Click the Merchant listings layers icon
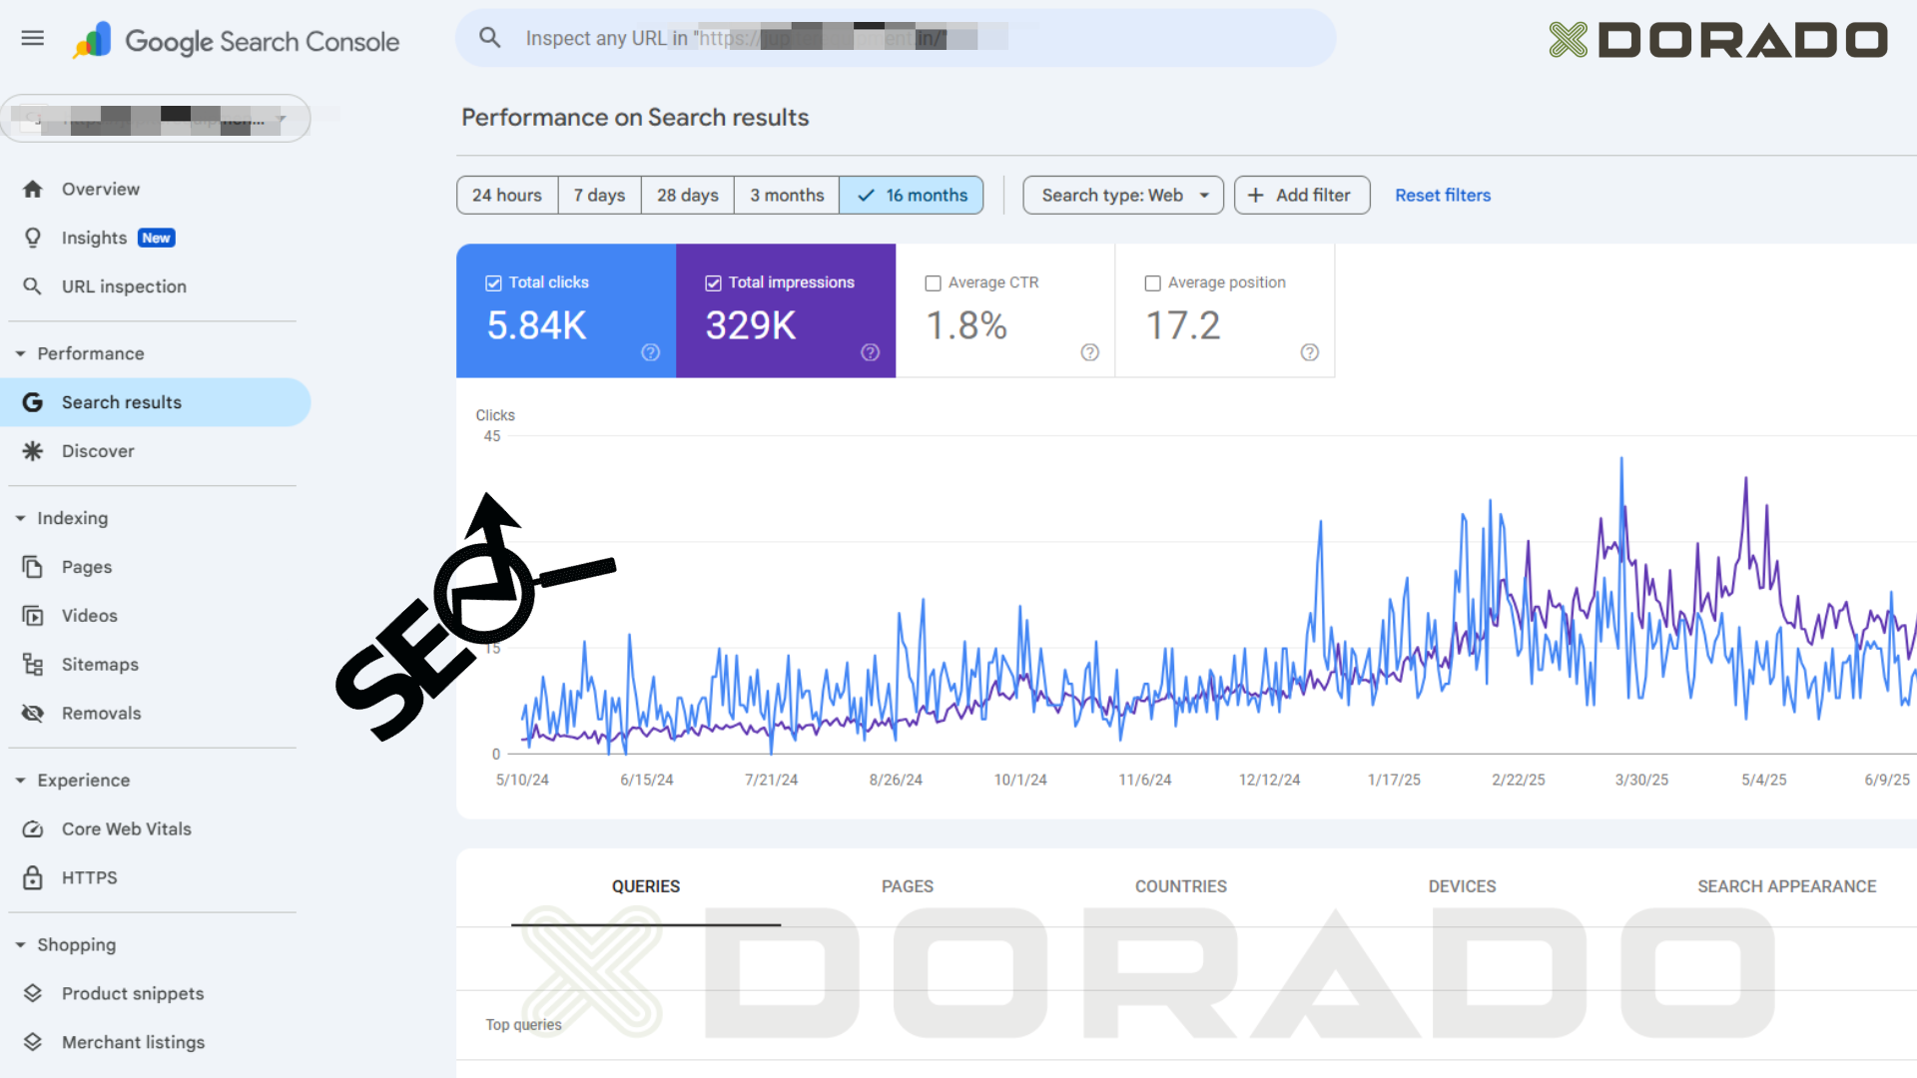This screenshot has height=1078, width=1917. pos(33,1042)
